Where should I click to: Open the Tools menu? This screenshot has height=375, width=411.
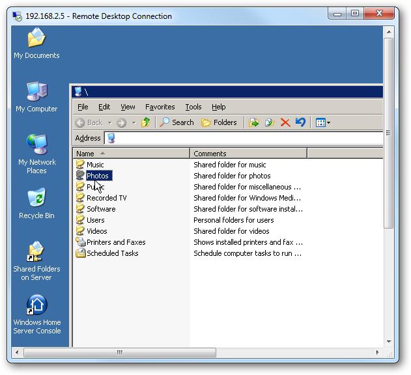click(193, 107)
